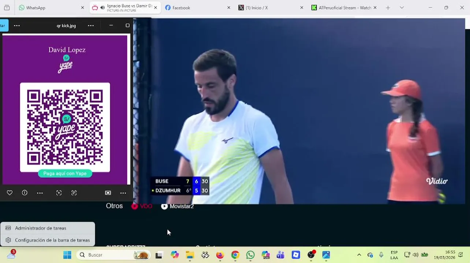Select the VDO stream option
470x263 pixels.
(x=142, y=206)
